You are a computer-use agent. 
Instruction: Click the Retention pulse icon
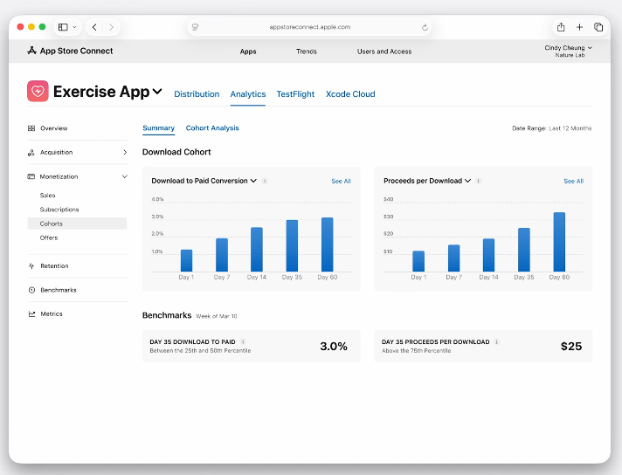point(31,265)
